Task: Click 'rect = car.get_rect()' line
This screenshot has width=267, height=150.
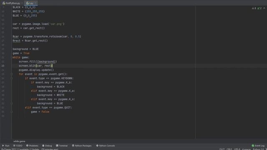Action: click(29, 28)
